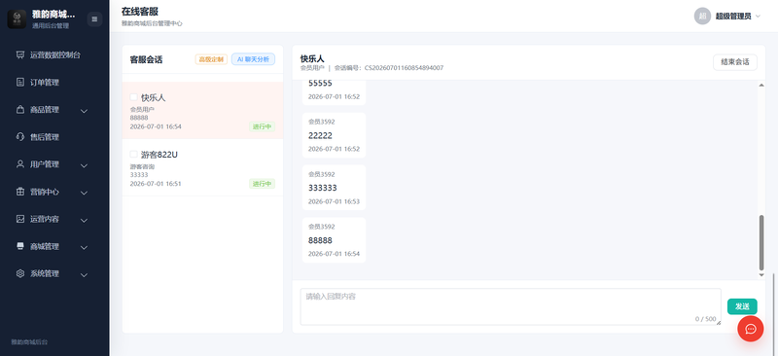Click the 系统管理 gear icon
Viewport: 778px width, 356px height.
(x=20, y=273)
